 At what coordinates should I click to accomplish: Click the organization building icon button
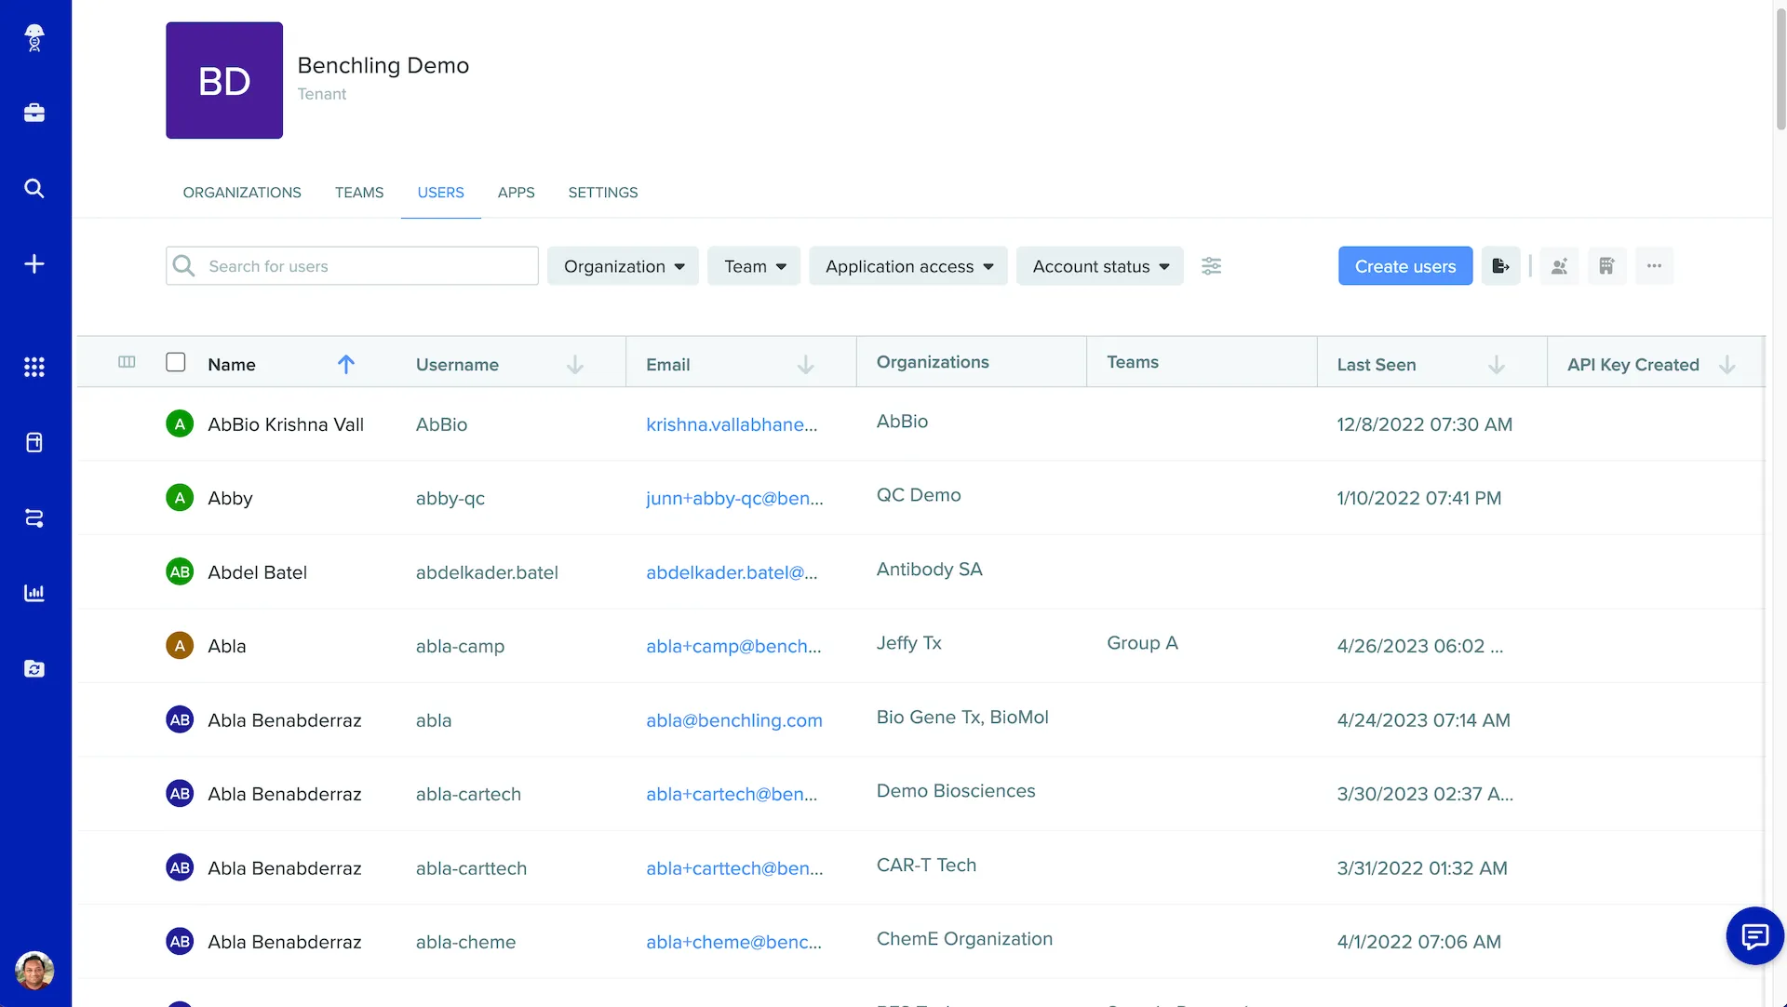point(1606,266)
